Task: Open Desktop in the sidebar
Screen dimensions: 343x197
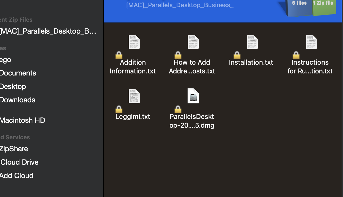Action: tap(13, 87)
